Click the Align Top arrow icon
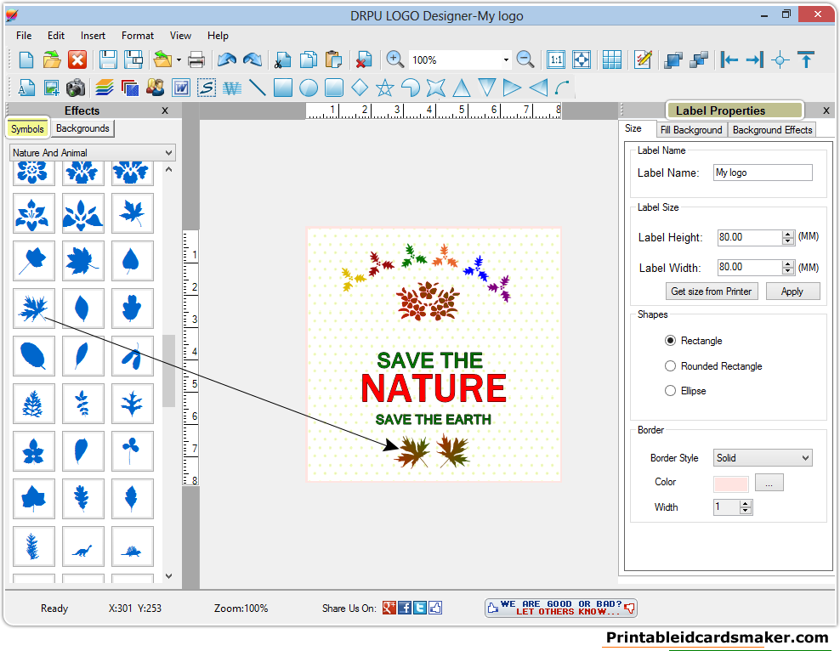Image resolution: width=840 pixels, height=651 pixels. tap(806, 59)
